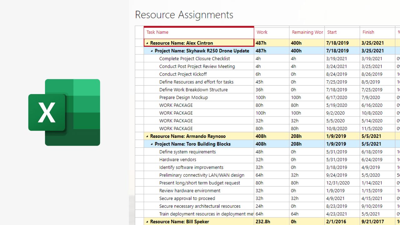
Task: Collapse Project Name: Skyhawk R250 Drone Update
Action: coord(152,51)
